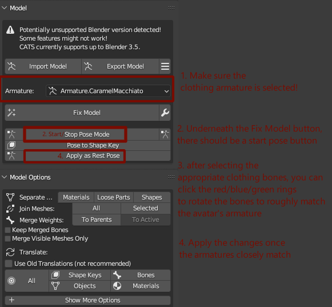
Task: Merge weights To Active
Action: [146, 220]
